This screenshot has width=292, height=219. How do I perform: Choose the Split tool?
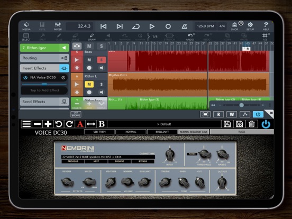tap(42, 37)
